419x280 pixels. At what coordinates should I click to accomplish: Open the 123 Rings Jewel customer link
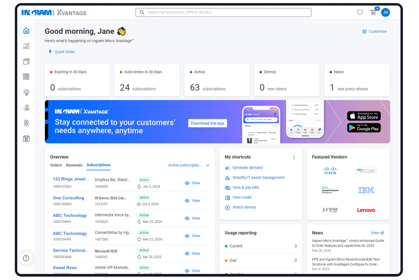coord(71,179)
